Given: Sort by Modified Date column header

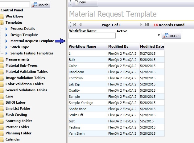Looking at the screenshot, I should pos(152,46).
